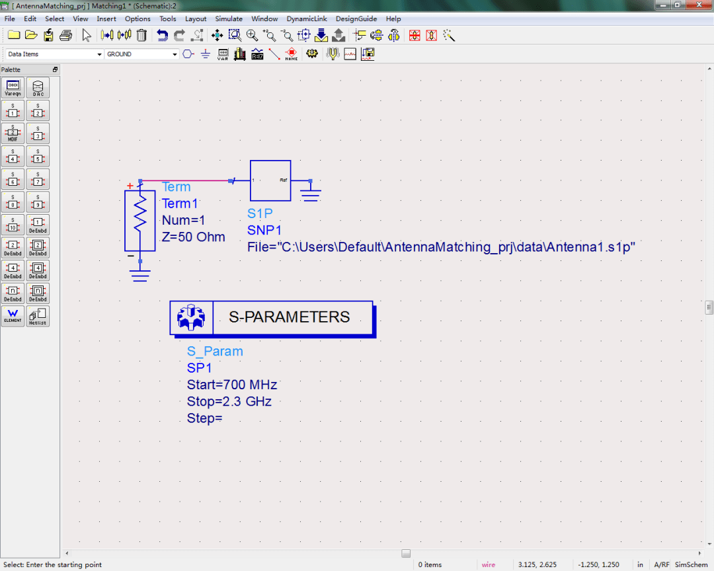Open the DesignGuide menu
Image resolution: width=714 pixels, height=571 pixels.
coord(356,19)
